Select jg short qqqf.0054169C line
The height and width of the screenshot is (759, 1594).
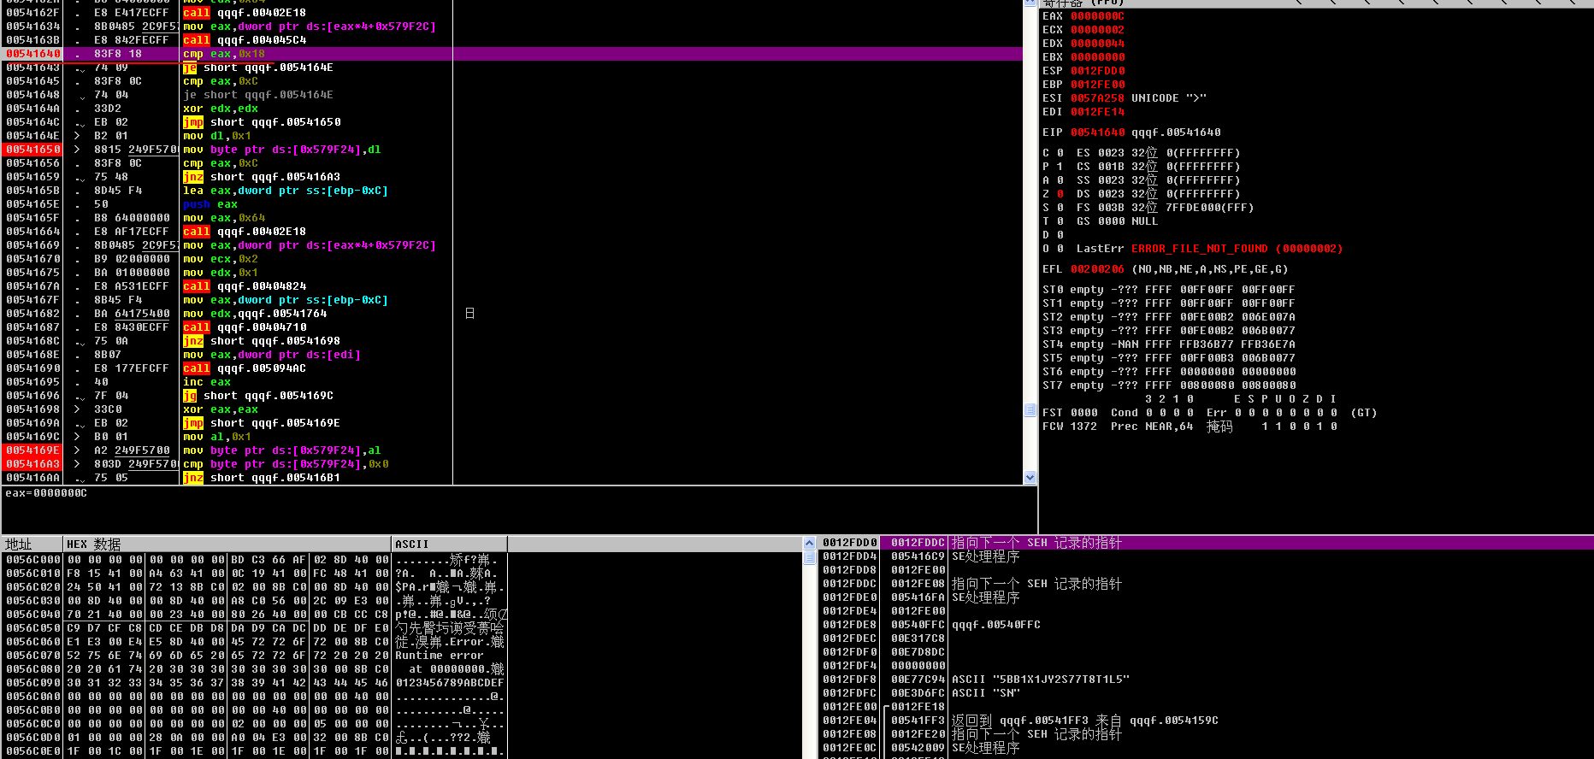coord(258,396)
